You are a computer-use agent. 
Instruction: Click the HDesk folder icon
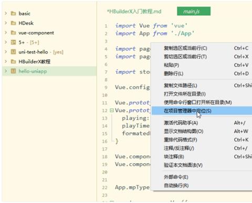click(13, 23)
